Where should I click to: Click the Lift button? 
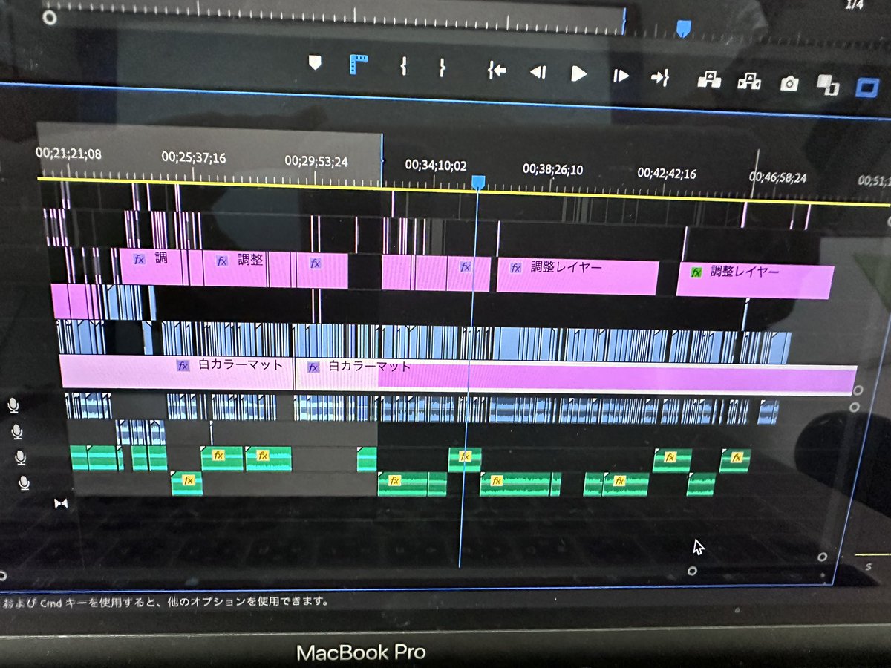point(709,79)
